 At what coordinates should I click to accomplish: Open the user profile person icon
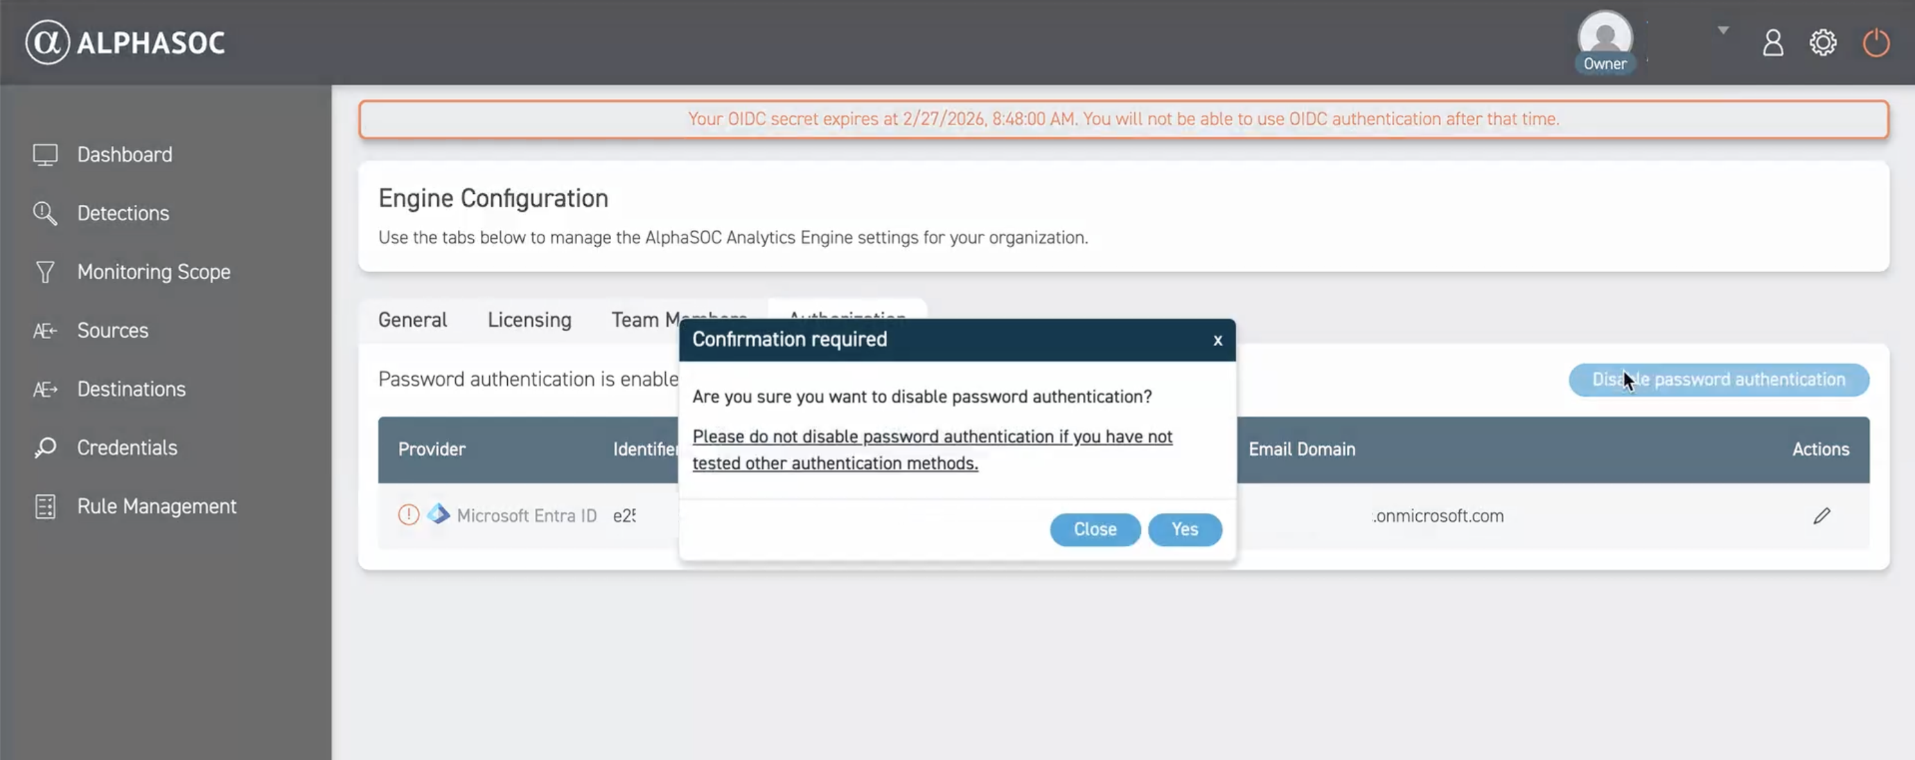click(1772, 43)
